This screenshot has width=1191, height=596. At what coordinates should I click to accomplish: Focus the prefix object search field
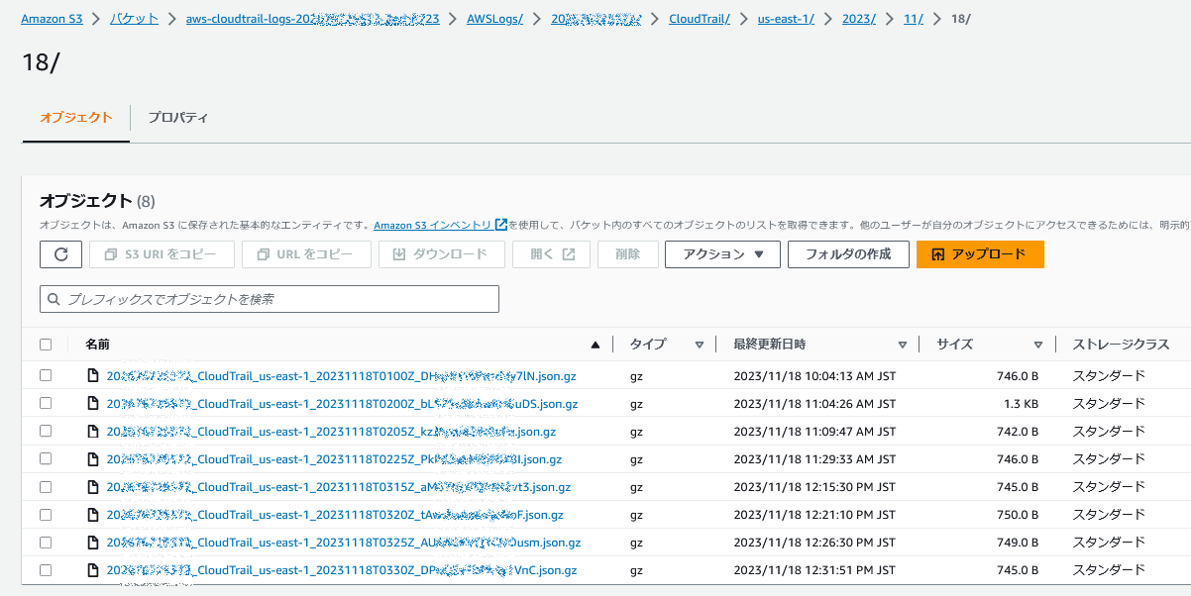click(270, 299)
